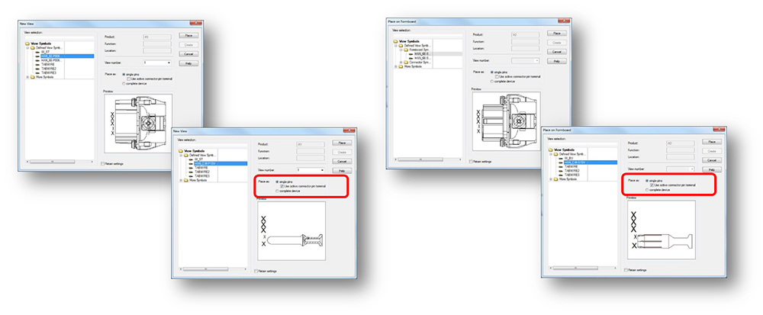Click View Symbols folder icon in top-left dialog
Viewport: 763px width, 315px height.
click(28, 43)
